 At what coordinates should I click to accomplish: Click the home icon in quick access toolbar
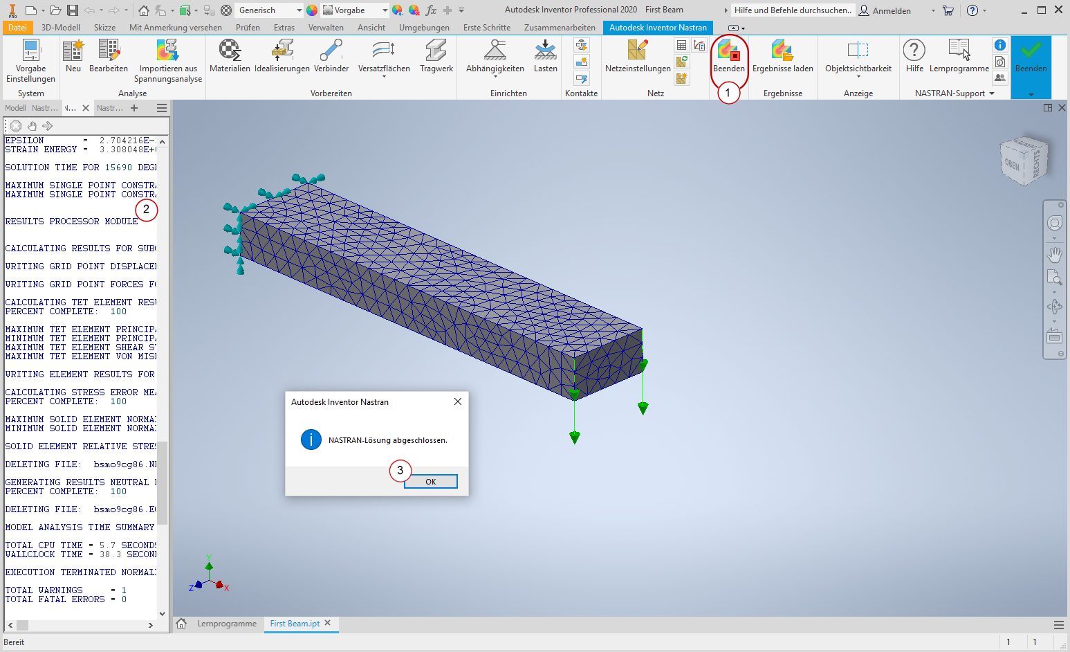[143, 10]
